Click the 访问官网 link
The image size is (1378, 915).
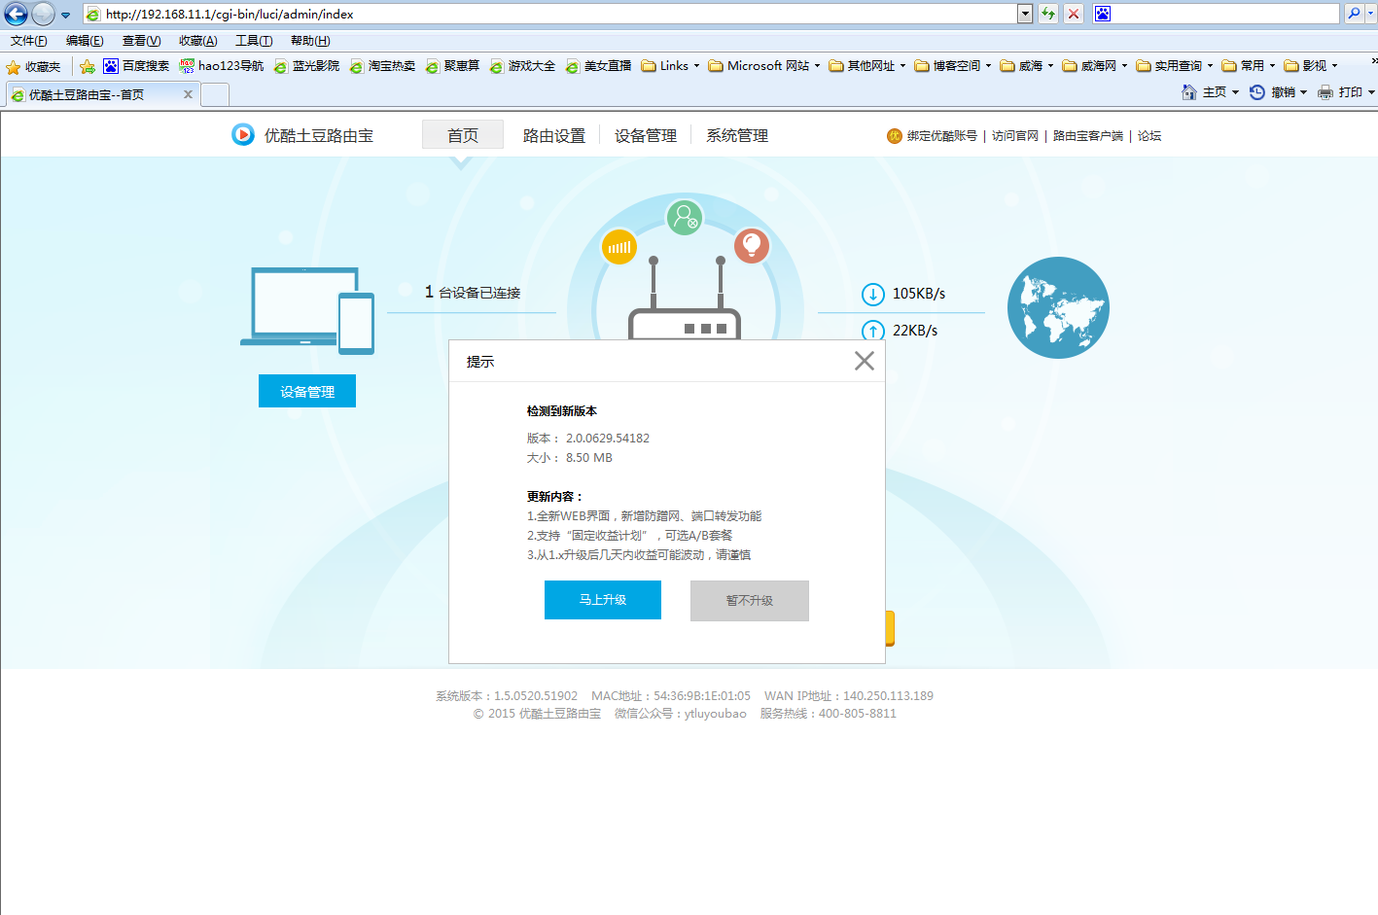pos(1015,136)
